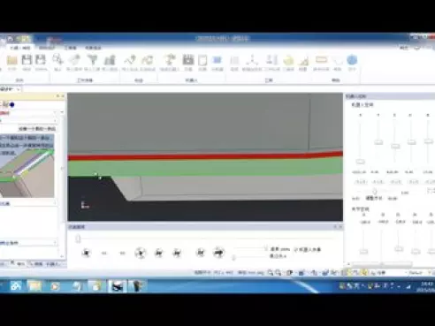Viewport: 435px width, 326px height.
Task: Select the funnel-shaped import icon in the ribbon
Action: 93,60
